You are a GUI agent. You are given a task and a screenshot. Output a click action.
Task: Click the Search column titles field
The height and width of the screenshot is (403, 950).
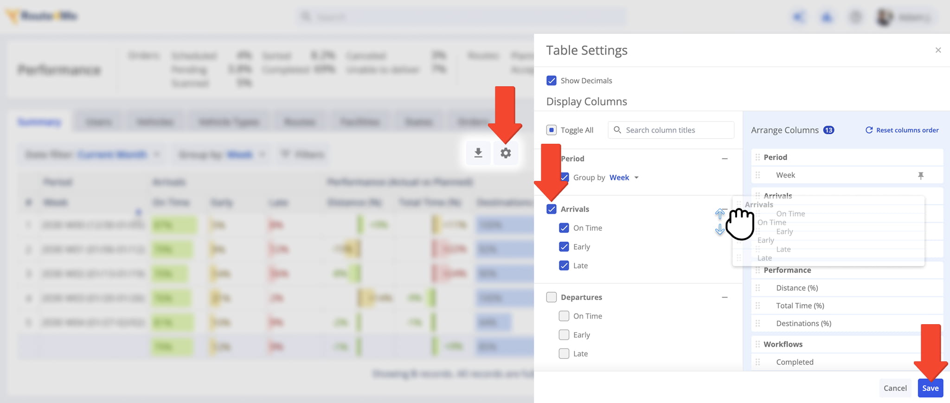(x=671, y=130)
